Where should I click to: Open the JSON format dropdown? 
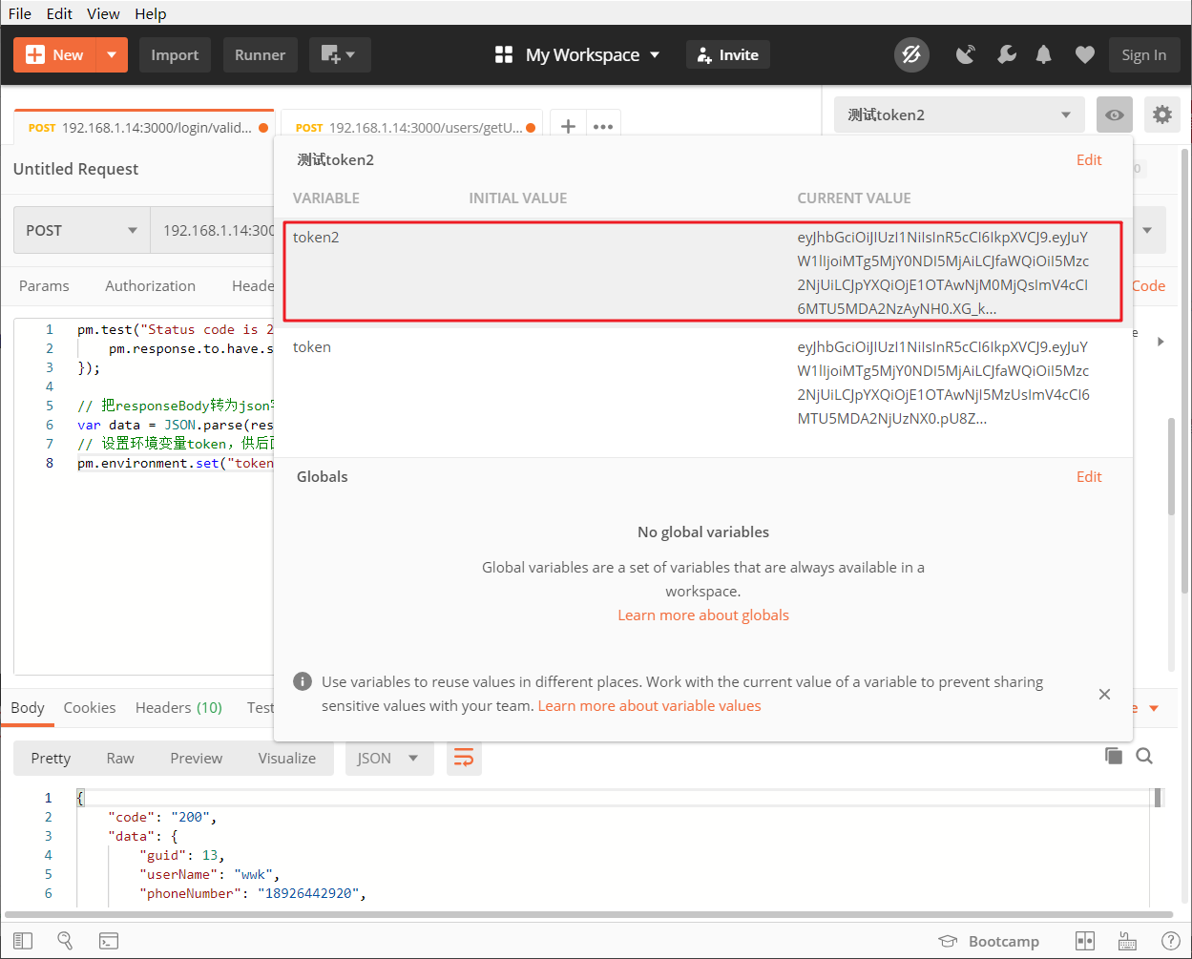389,758
